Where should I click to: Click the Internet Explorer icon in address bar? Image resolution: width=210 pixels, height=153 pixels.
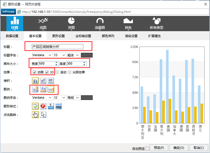coord(19,12)
